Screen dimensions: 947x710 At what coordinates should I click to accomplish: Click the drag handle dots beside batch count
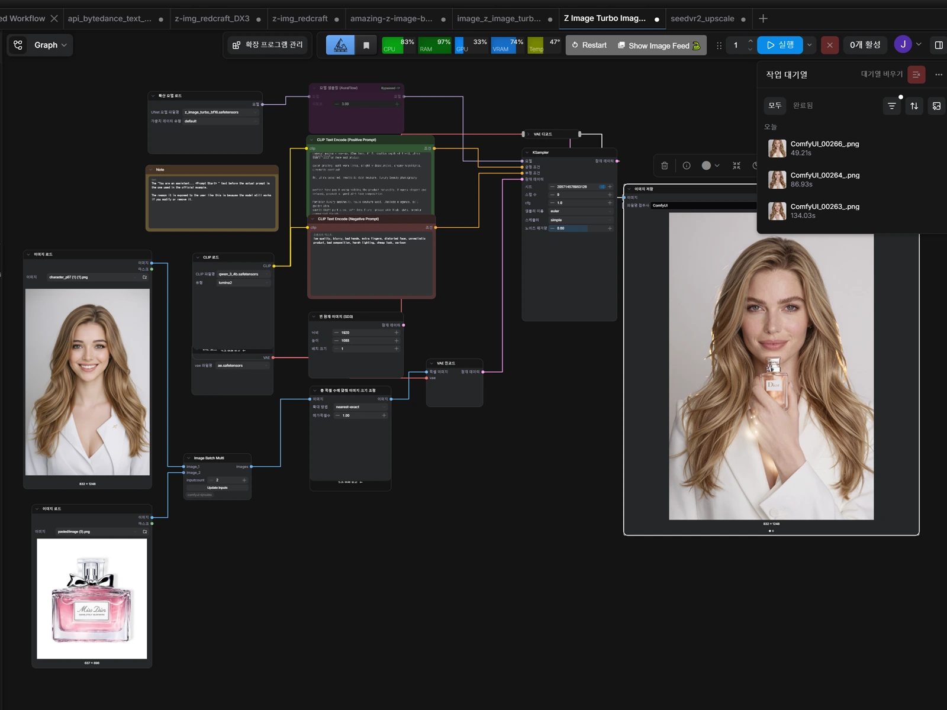(719, 46)
